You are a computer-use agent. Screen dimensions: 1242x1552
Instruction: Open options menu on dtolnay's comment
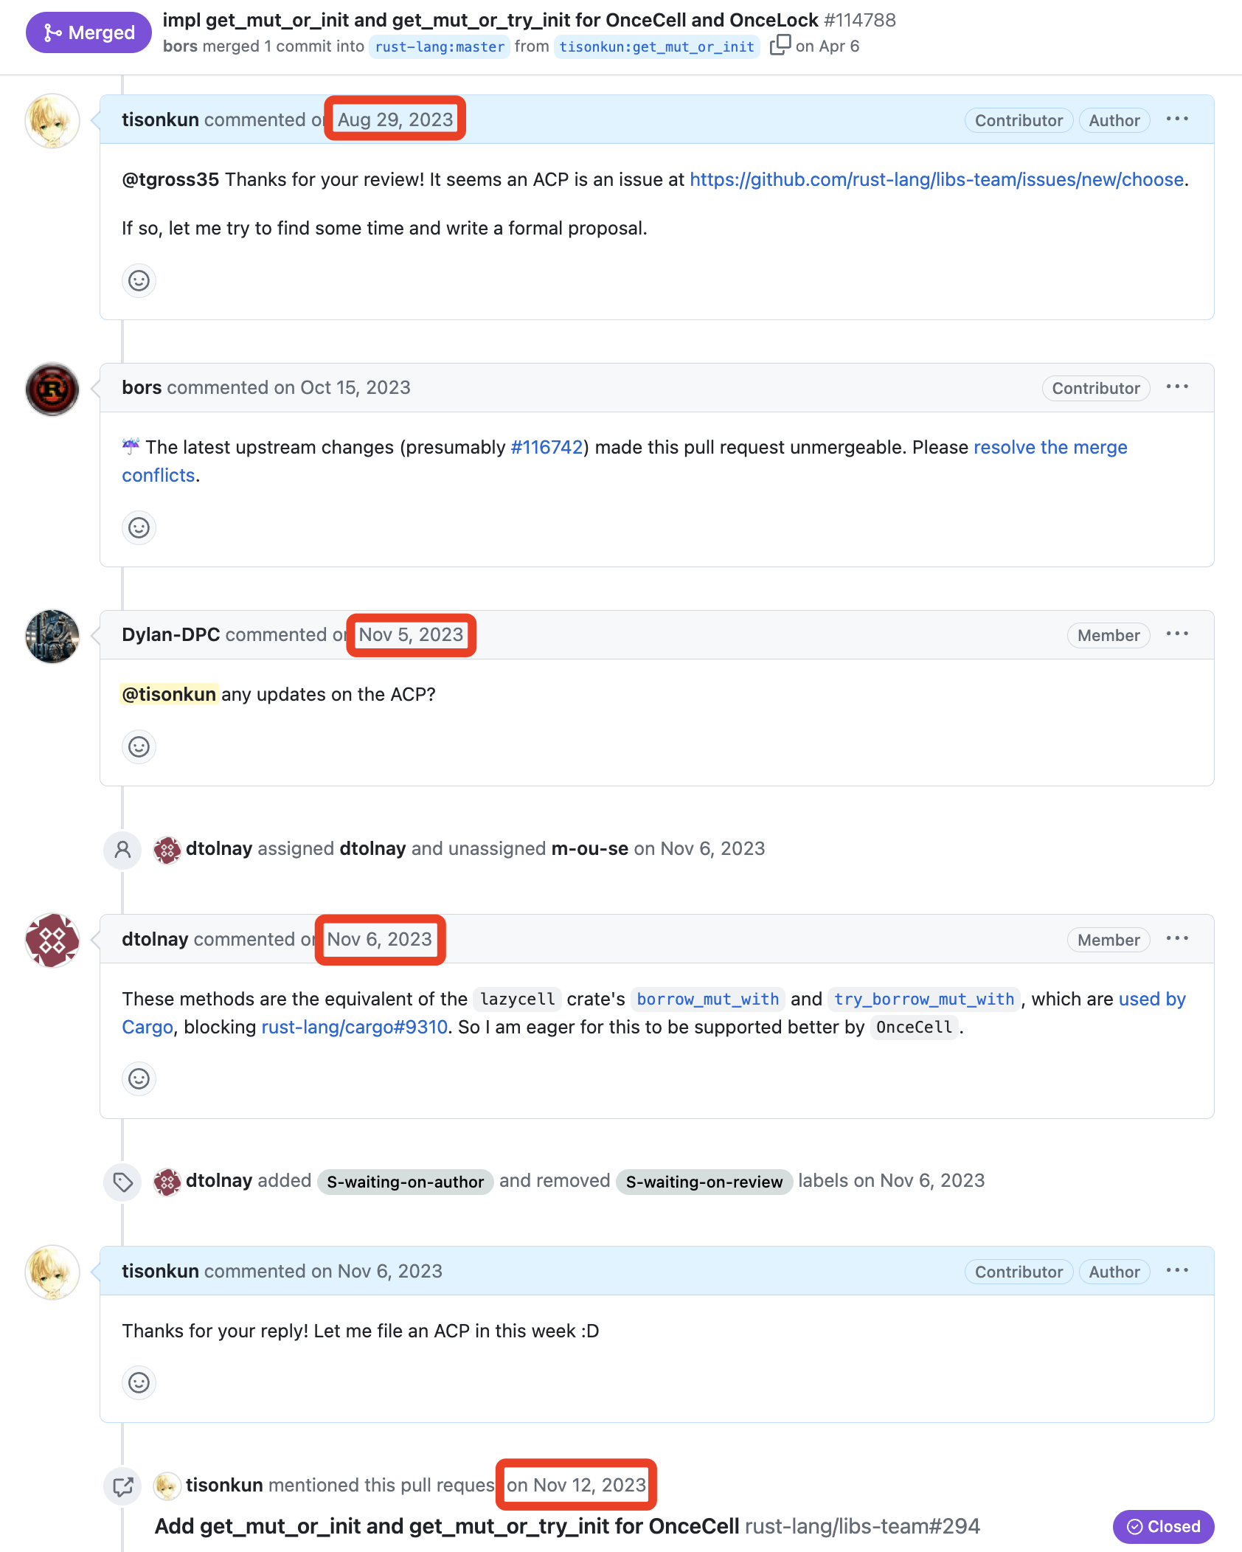[x=1177, y=939]
